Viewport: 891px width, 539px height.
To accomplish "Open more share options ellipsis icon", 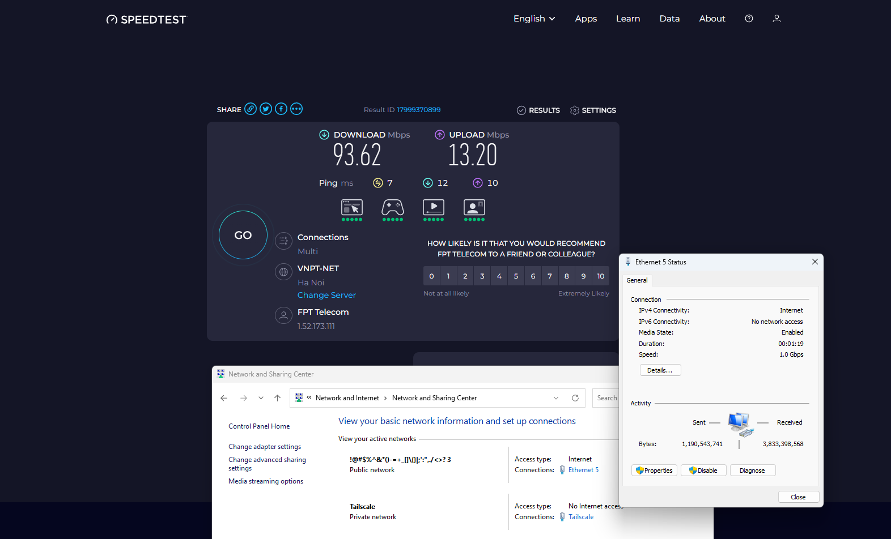I will (296, 109).
